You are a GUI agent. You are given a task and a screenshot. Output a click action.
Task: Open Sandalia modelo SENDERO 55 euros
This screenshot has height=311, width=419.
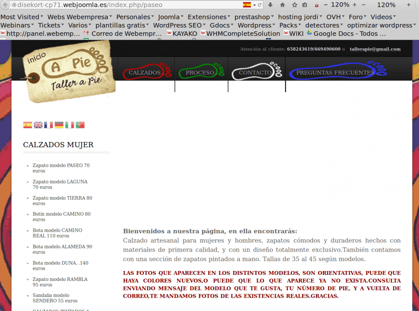(x=55, y=298)
